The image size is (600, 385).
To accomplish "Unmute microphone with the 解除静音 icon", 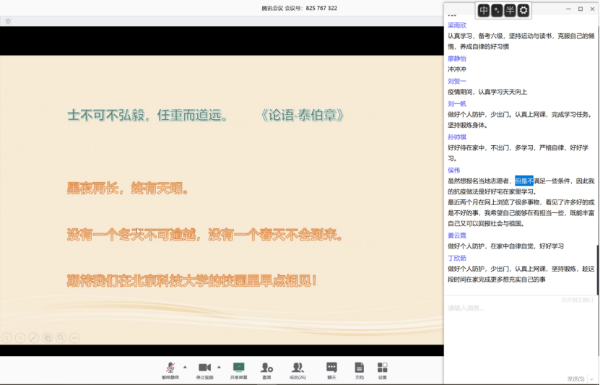I will (x=170, y=368).
